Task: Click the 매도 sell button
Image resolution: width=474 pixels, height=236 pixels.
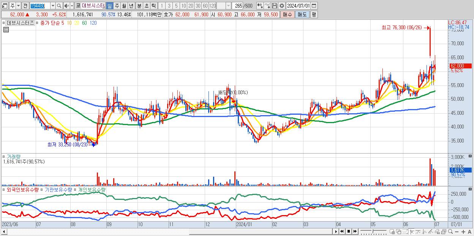Action: coord(302,14)
